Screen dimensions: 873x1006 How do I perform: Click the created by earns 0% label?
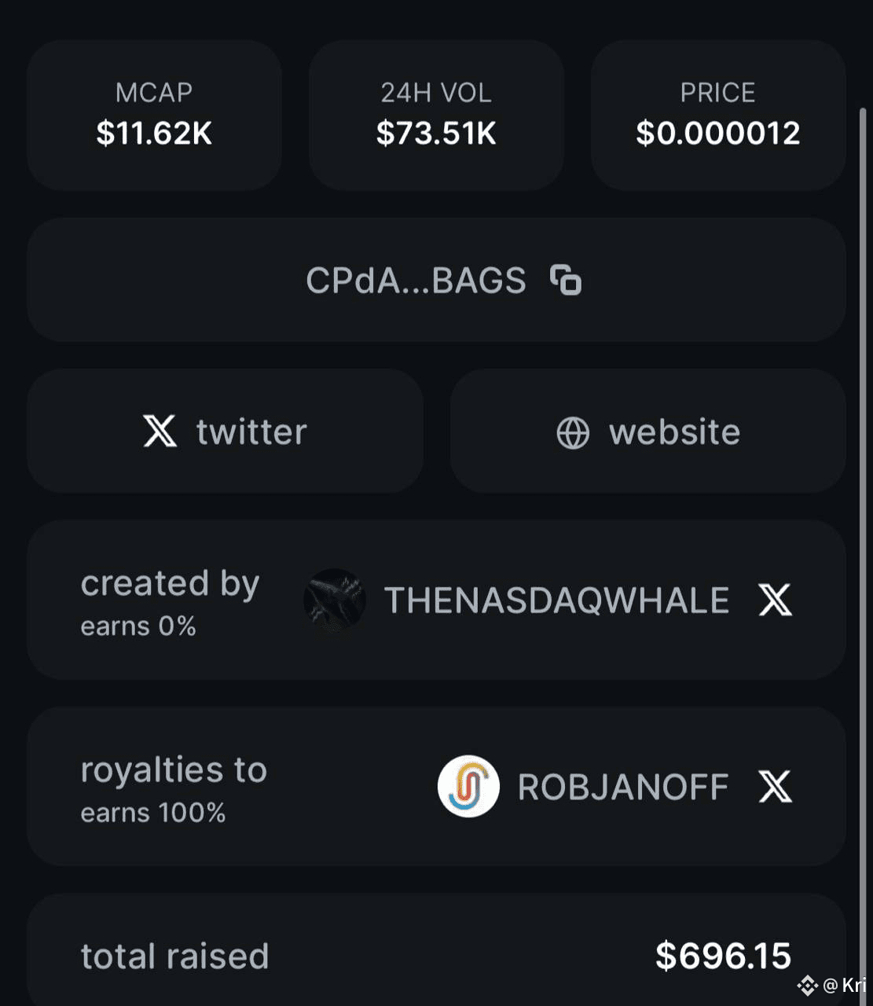[170, 602]
